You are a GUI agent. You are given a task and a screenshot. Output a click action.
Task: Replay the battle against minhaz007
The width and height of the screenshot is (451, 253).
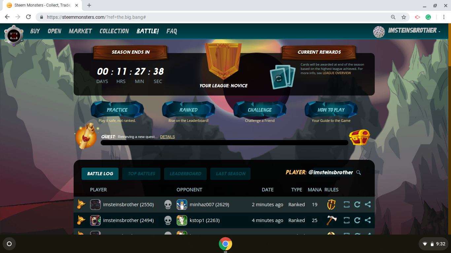pyautogui.click(x=357, y=205)
